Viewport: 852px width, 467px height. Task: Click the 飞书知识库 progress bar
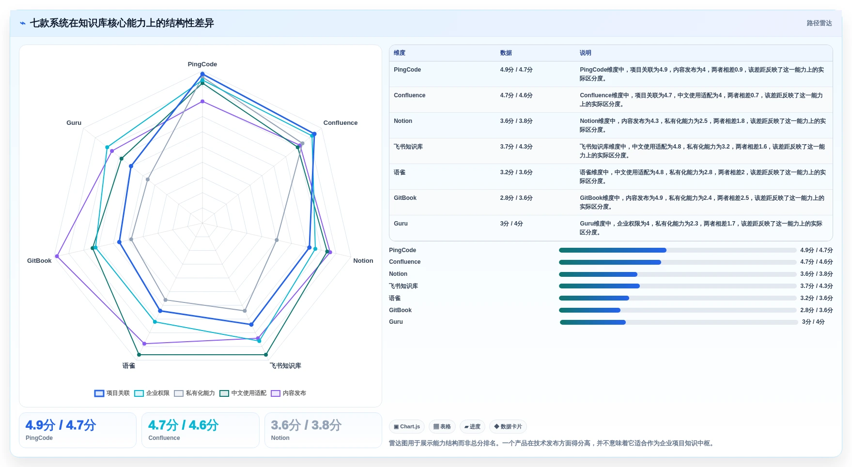click(x=678, y=286)
